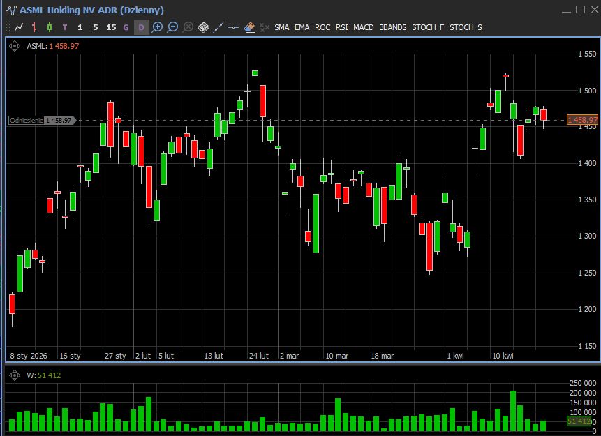The image size is (601, 436).
Task: Toggle the 5-minute interval button
Action: pyautogui.click(x=96, y=27)
